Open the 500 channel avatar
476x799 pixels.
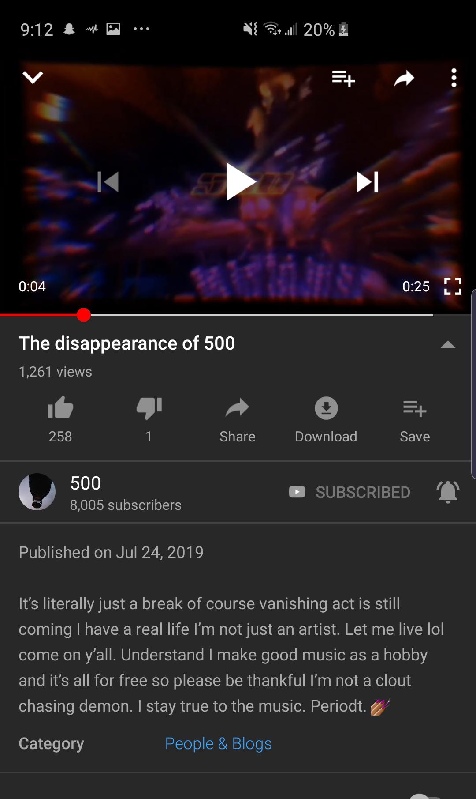click(x=37, y=492)
